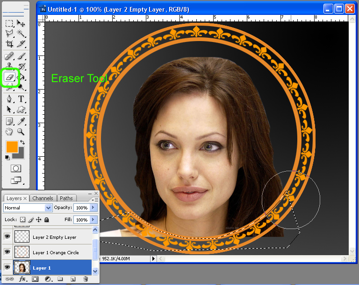
Task: Select the Magic Wand tool
Action: [x=21, y=34]
